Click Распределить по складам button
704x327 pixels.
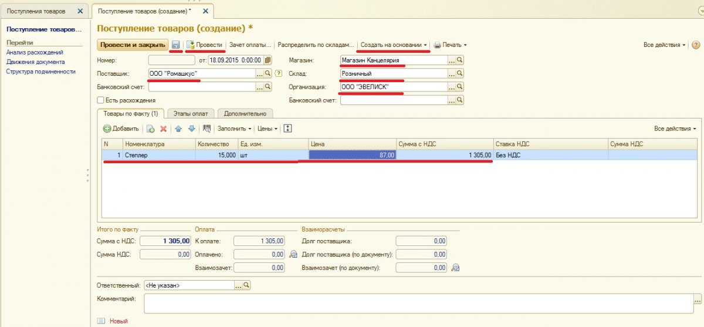316,45
